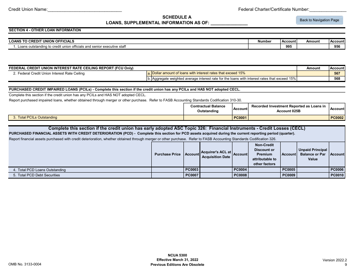
Task: Click the Amount cell for Account 956
Action: pos(313,46)
